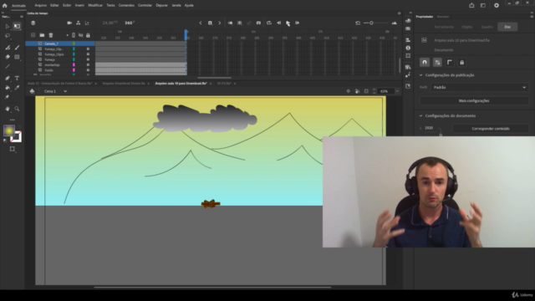Step back one frame in timeline
535x301 pixels.
click(278, 23)
